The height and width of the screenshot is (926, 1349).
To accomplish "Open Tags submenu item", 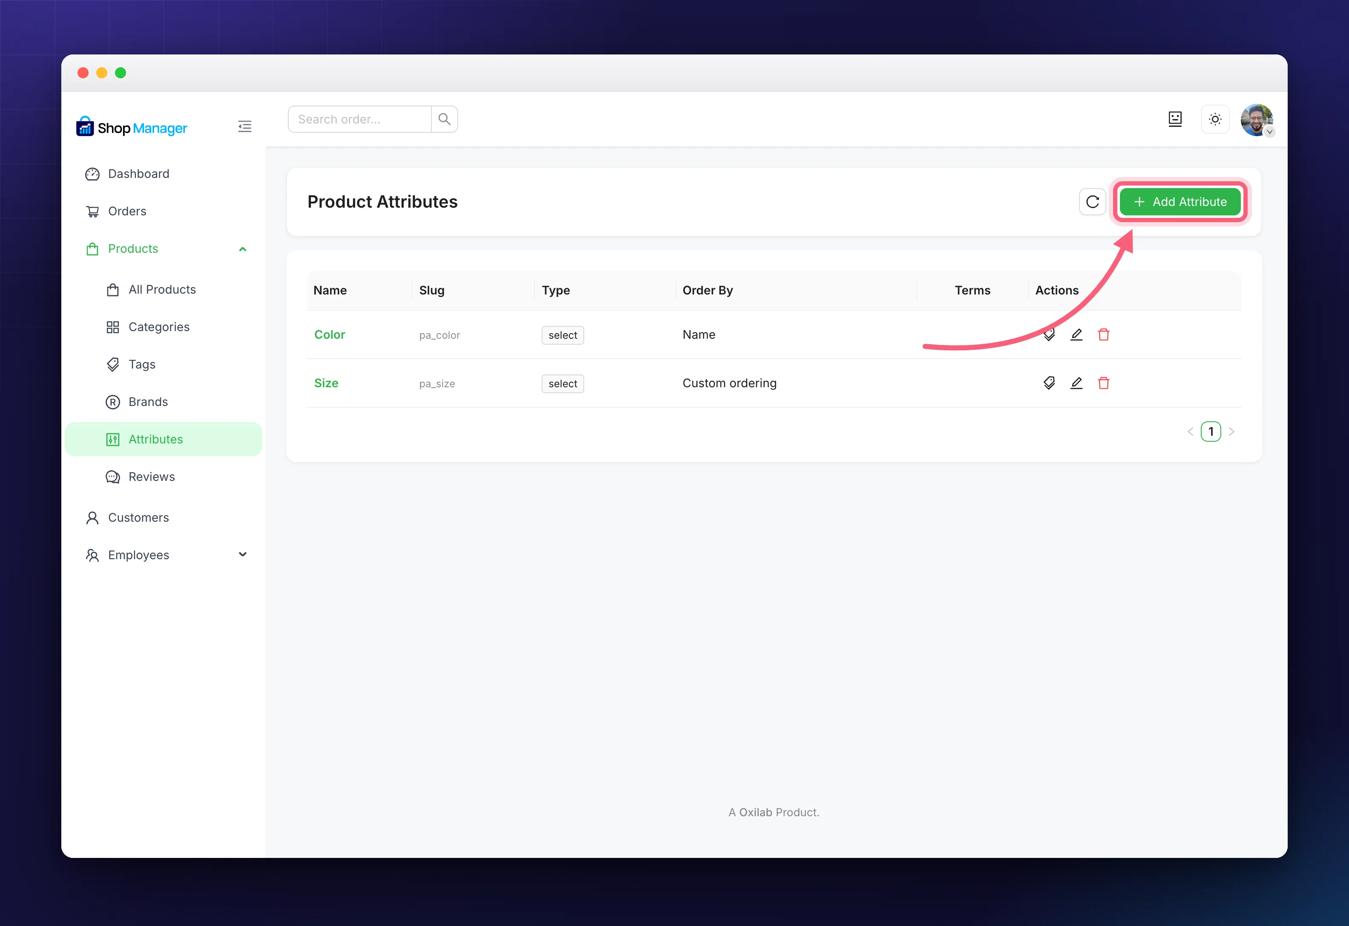I will pos(164,364).
